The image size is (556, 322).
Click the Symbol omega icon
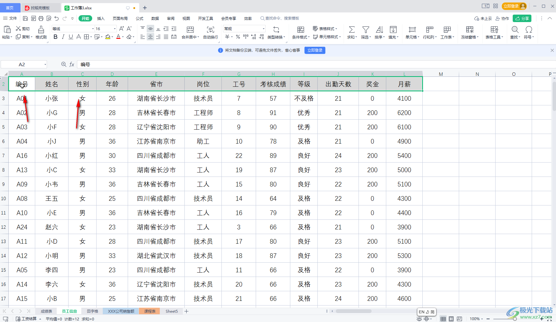click(x=529, y=30)
